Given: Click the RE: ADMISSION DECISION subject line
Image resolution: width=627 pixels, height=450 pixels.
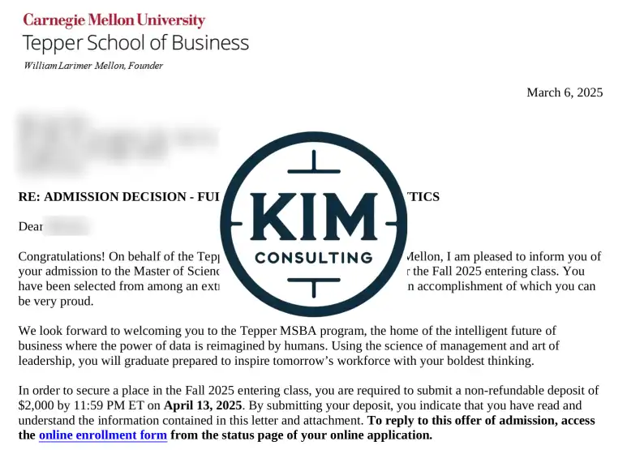Looking at the screenshot, I should point(118,197).
